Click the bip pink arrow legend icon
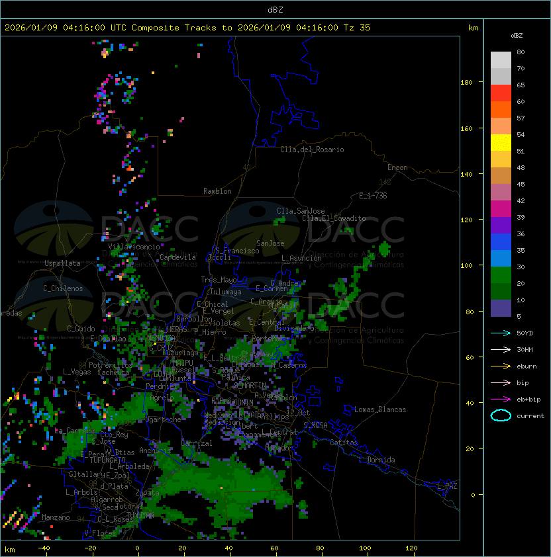551x557 pixels. coord(501,382)
